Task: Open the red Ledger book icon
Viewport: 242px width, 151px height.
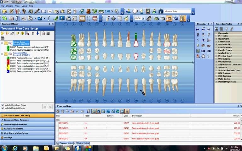Action: 18,11
